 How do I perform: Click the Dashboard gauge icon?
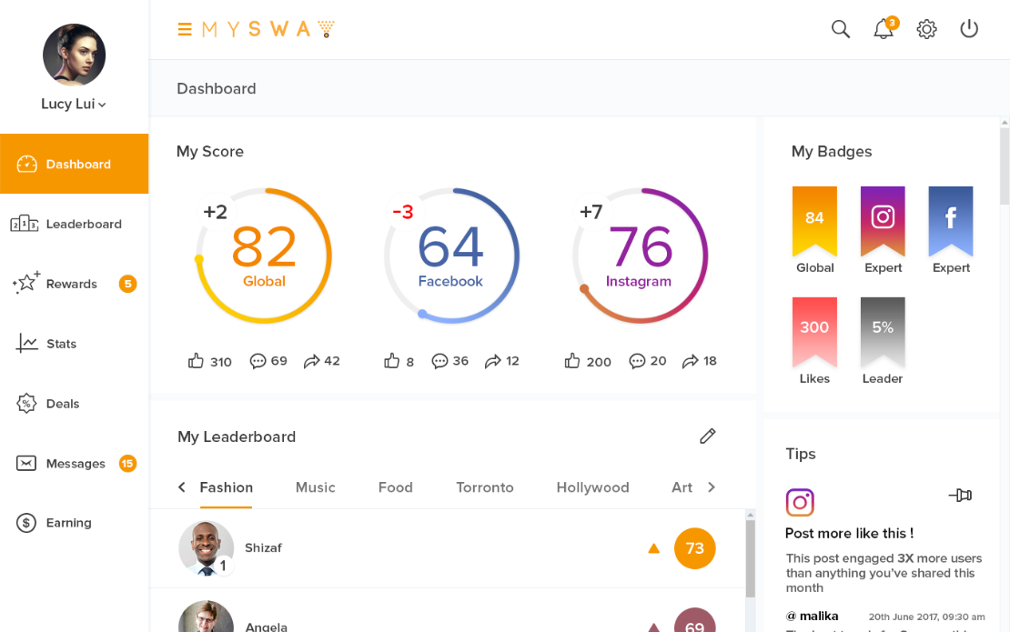point(26,164)
